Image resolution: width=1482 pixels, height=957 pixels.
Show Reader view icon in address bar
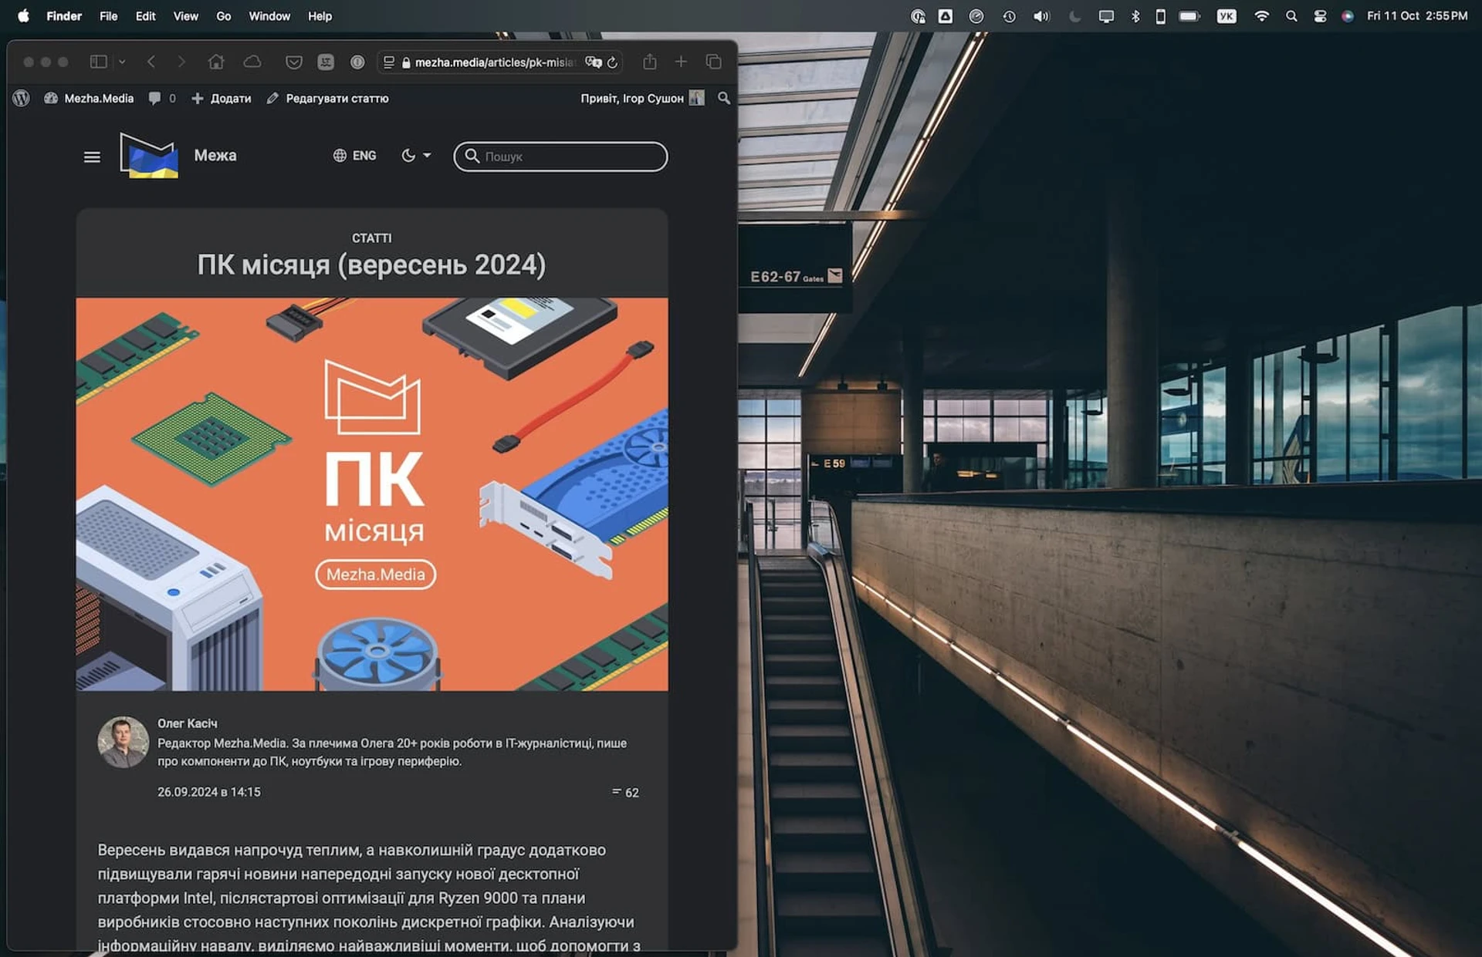tap(389, 62)
